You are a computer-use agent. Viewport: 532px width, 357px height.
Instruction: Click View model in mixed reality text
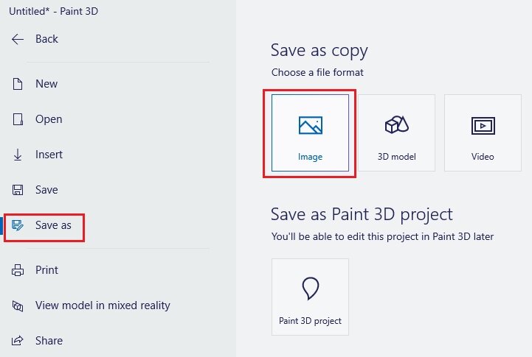(x=103, y=305)
